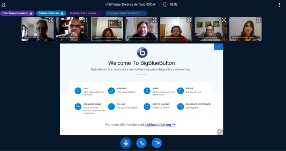Fullscreen Romina's webcam video
The width and height of the screenshot is (286, 151).
(x=258, y=20)
